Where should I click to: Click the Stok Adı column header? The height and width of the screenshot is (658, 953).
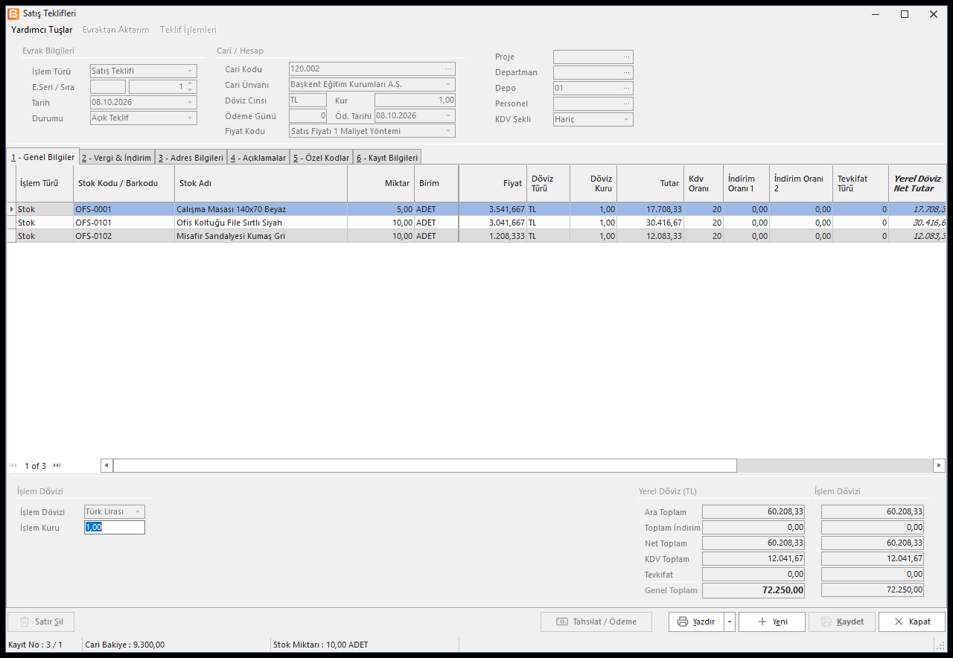pyautogui.click(x=261, y=183)
